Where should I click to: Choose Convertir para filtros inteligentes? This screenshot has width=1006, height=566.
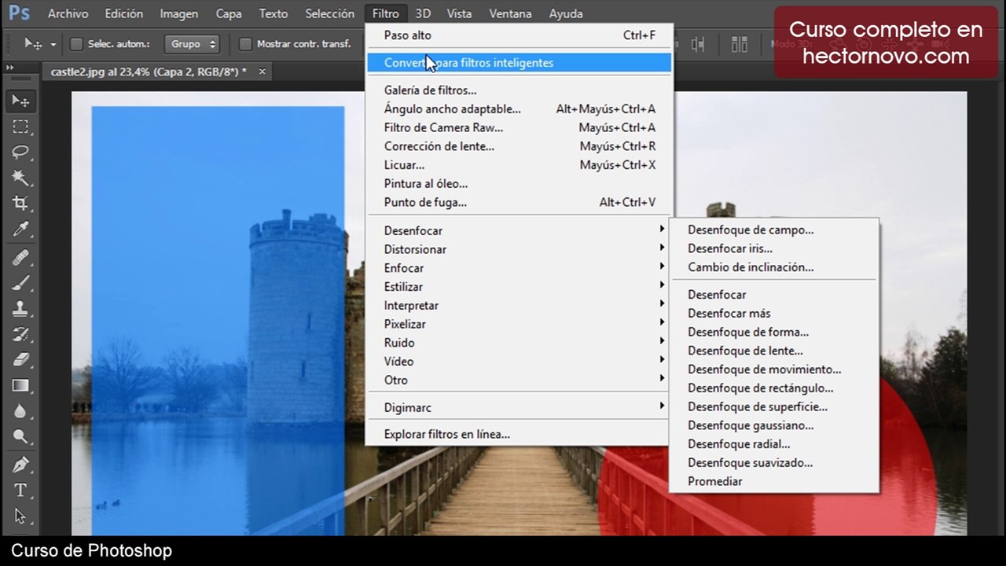point(519,63)
